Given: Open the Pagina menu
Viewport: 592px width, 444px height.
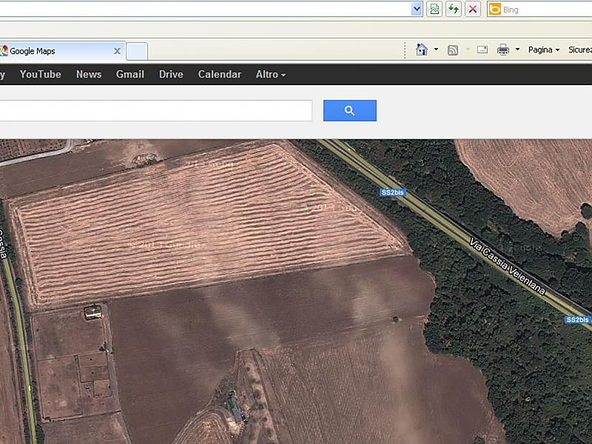Looking at the screenshot, I should coord(543,50).
